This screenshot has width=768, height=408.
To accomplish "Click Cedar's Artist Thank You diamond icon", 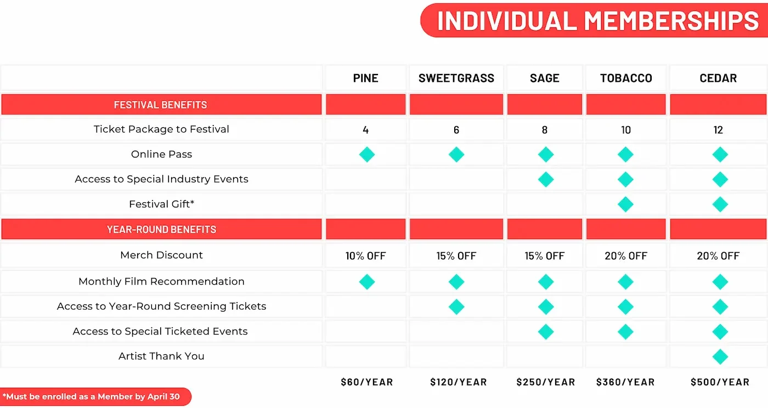I will tap(719, 357).
